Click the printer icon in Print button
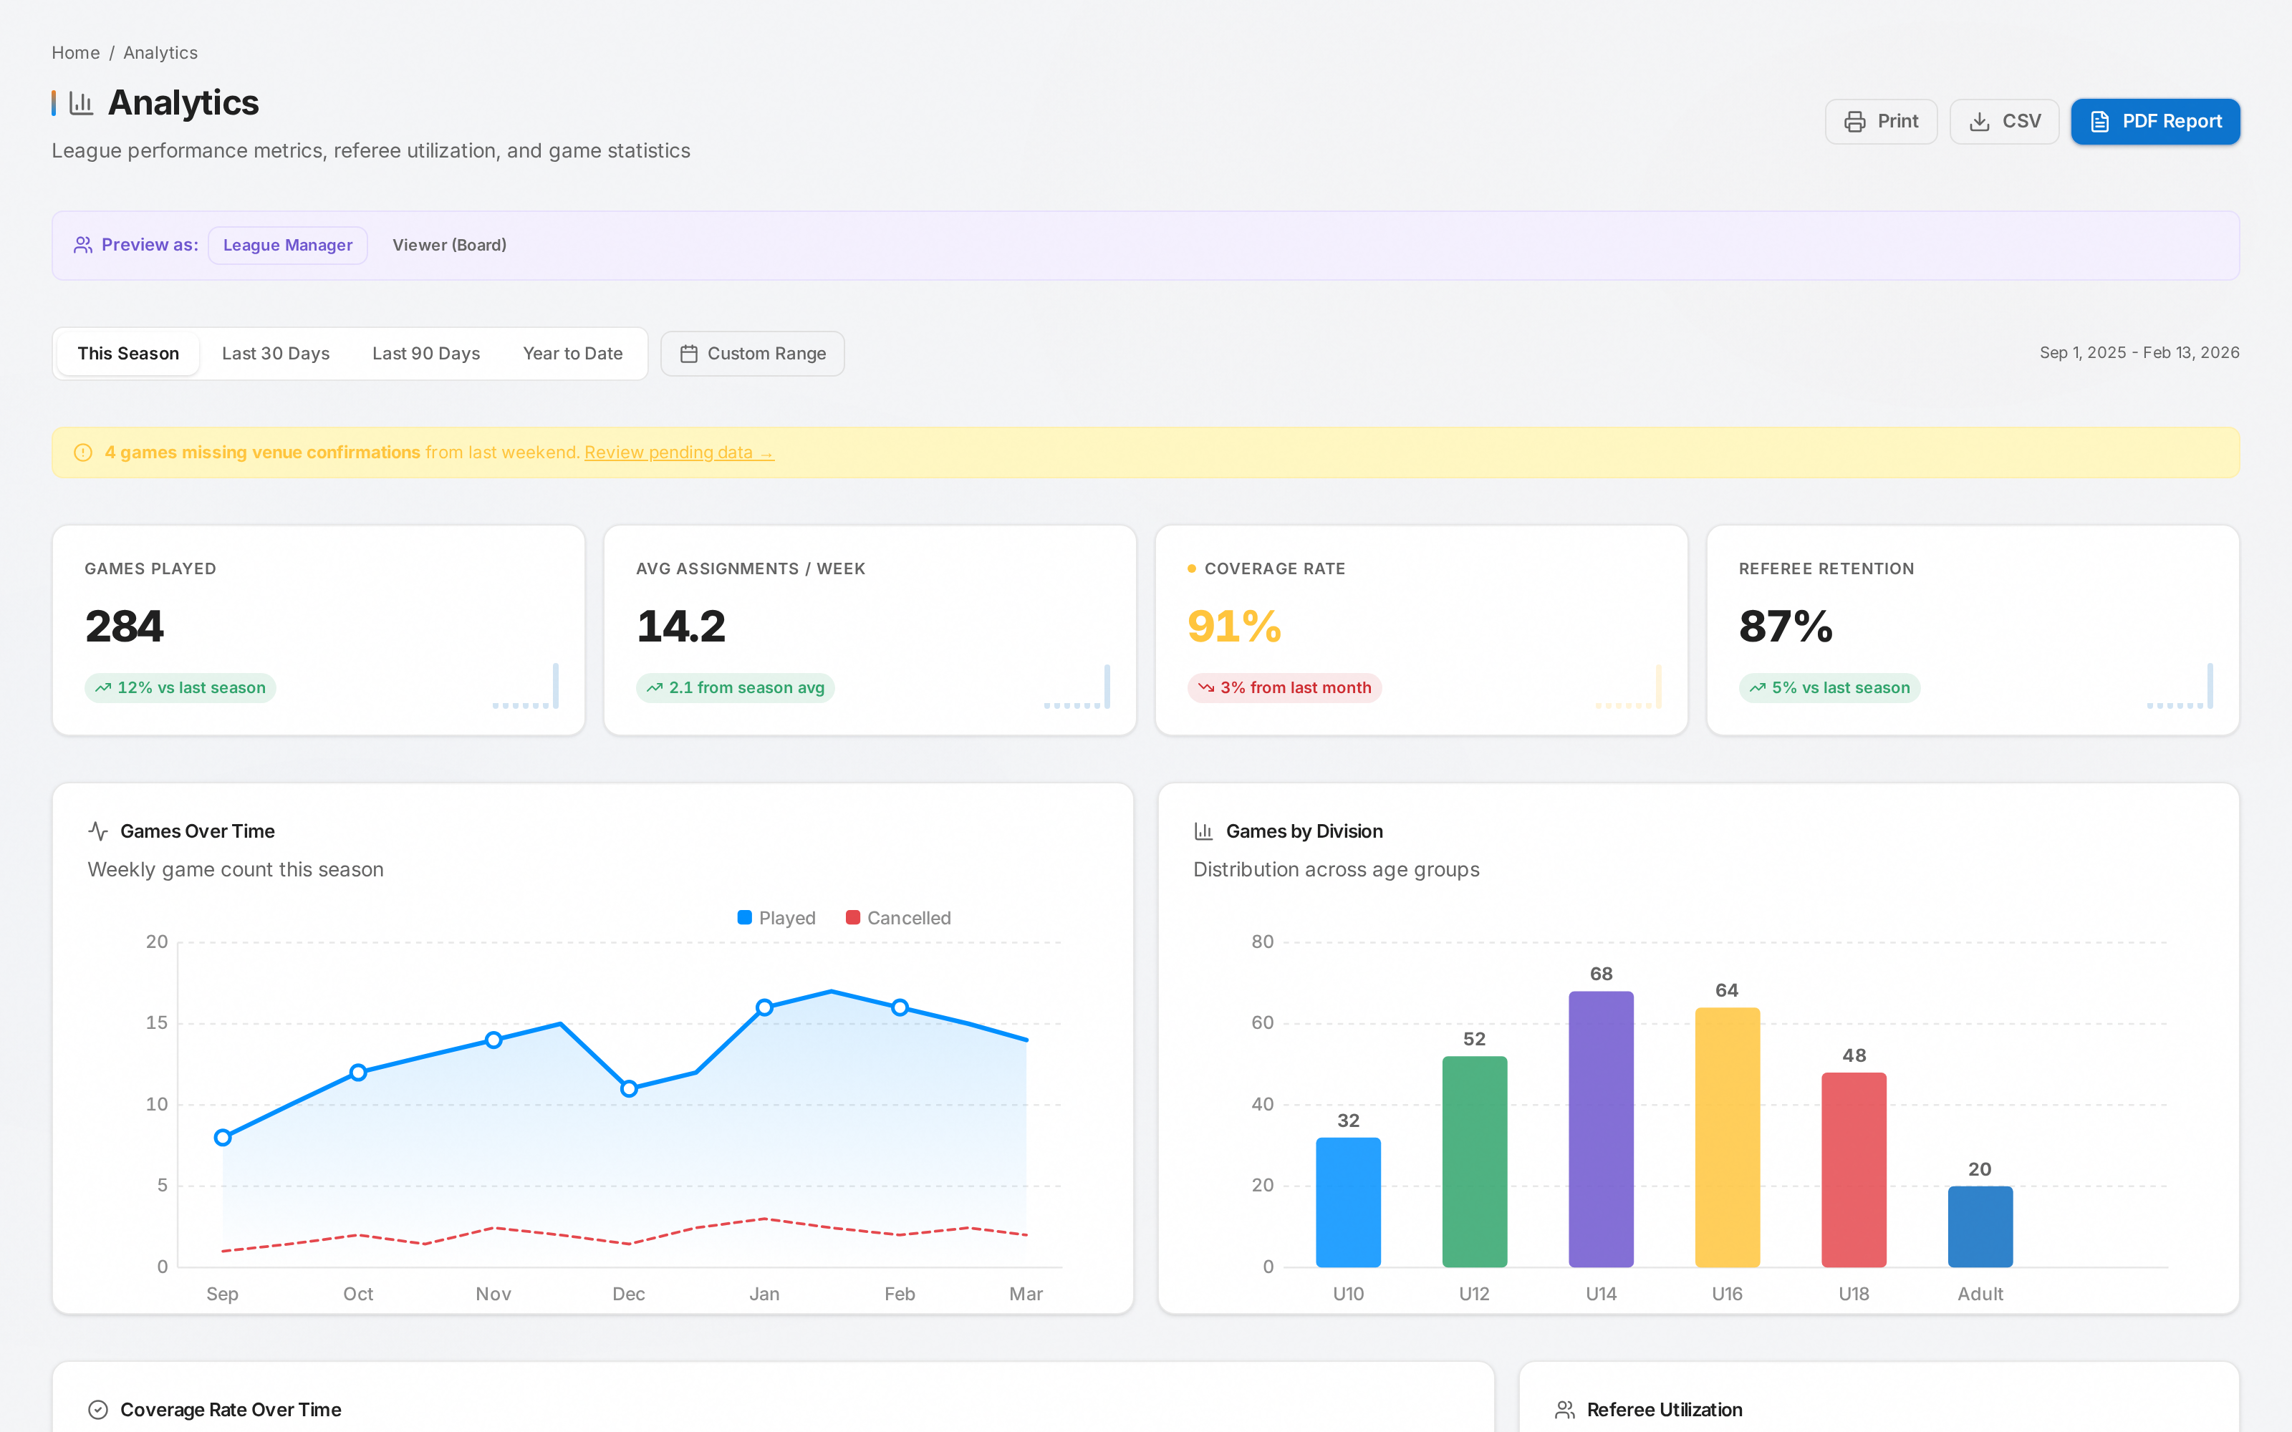2292x1432 pixels. 1854,121
